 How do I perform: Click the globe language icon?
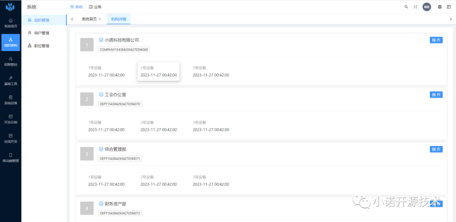(x=440, y=7)
